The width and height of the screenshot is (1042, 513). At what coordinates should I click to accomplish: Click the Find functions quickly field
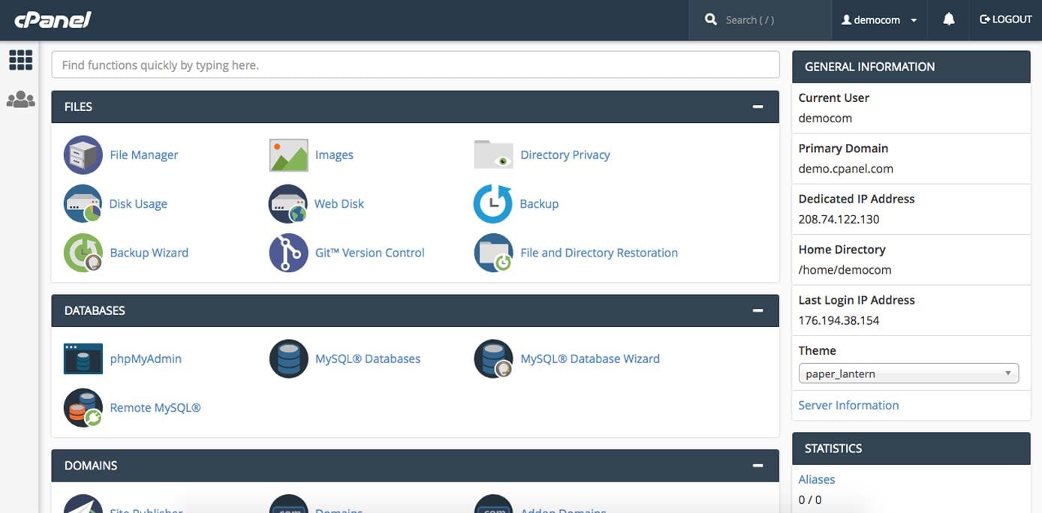click(x=415, y=64)
